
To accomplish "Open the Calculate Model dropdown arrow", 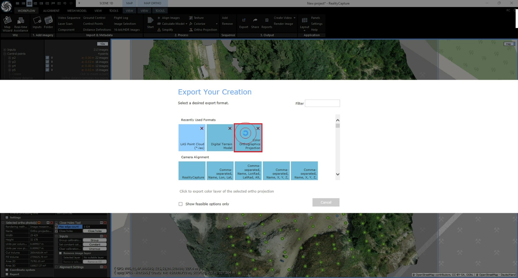I will point(186,24).
